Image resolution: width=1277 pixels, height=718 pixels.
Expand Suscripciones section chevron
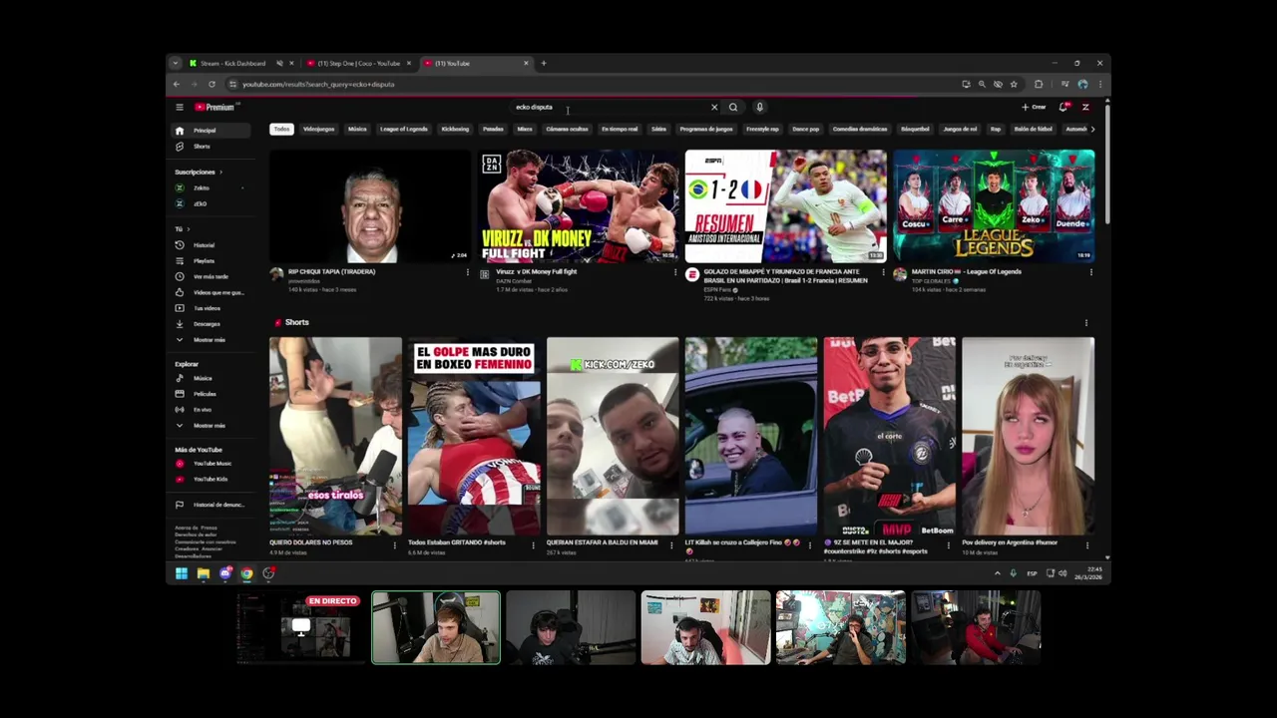tap(220, 172)
